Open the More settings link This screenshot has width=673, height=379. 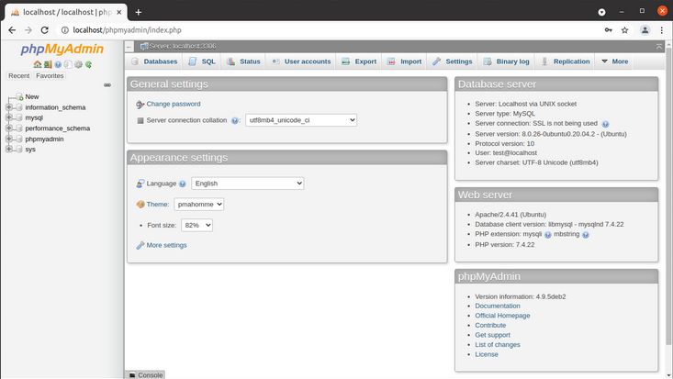[x=166, y=245]
